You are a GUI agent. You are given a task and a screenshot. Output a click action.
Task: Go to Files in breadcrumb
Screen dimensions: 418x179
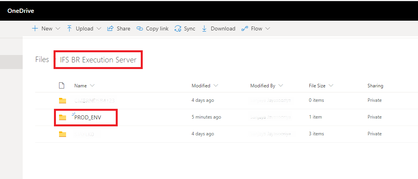pyautogui.click(x=42, y=60)
